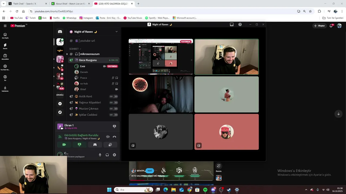Open the taskbar clock and date
The width and height of the screenshot is (346, 194).
(x=337, y=190)
